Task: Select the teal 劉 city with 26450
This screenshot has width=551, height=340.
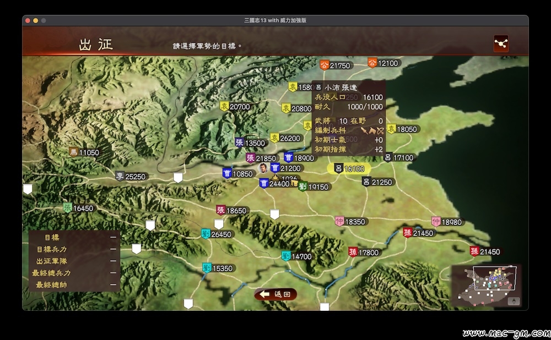Action: tap(217, 234)
